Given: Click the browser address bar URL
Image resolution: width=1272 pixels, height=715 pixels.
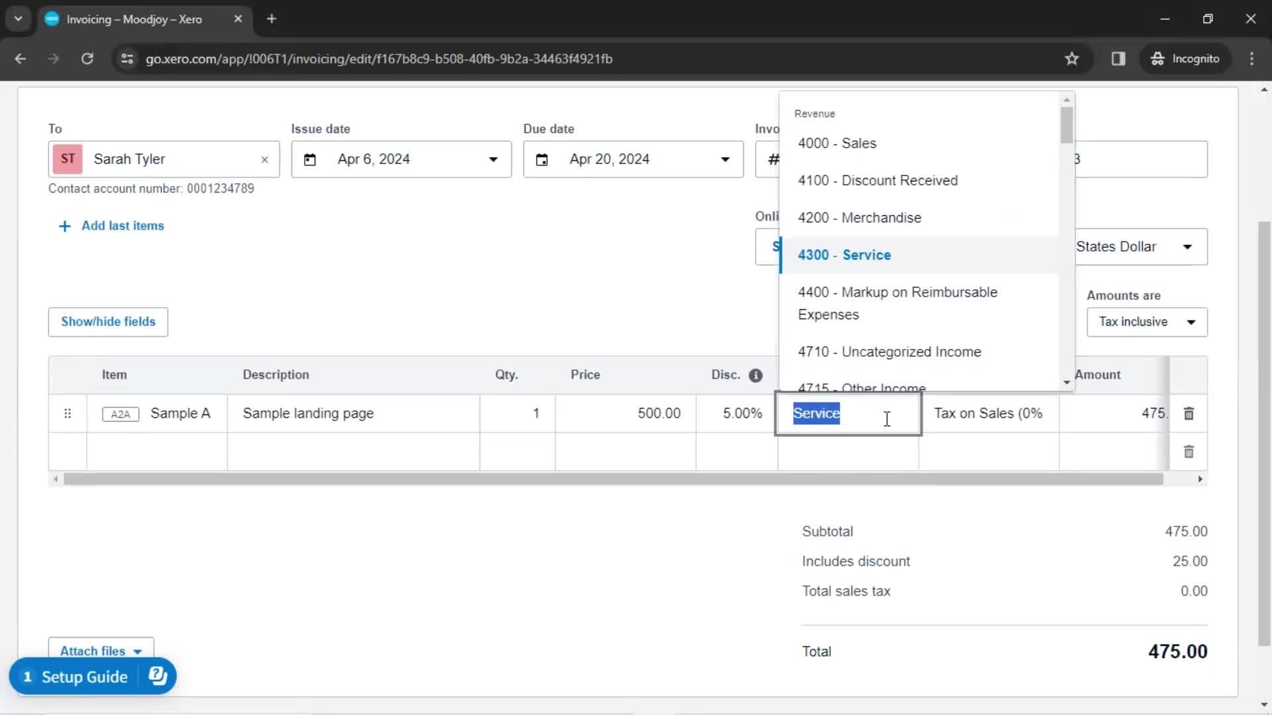Looking at the screenshot, I should 379,59.
